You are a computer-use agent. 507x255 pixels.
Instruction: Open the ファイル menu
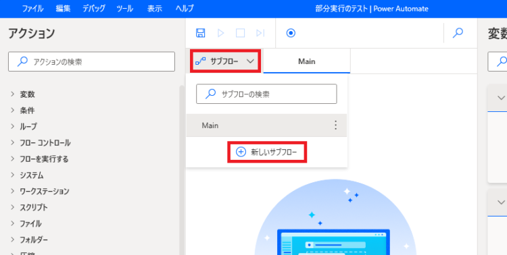(32, 9)
